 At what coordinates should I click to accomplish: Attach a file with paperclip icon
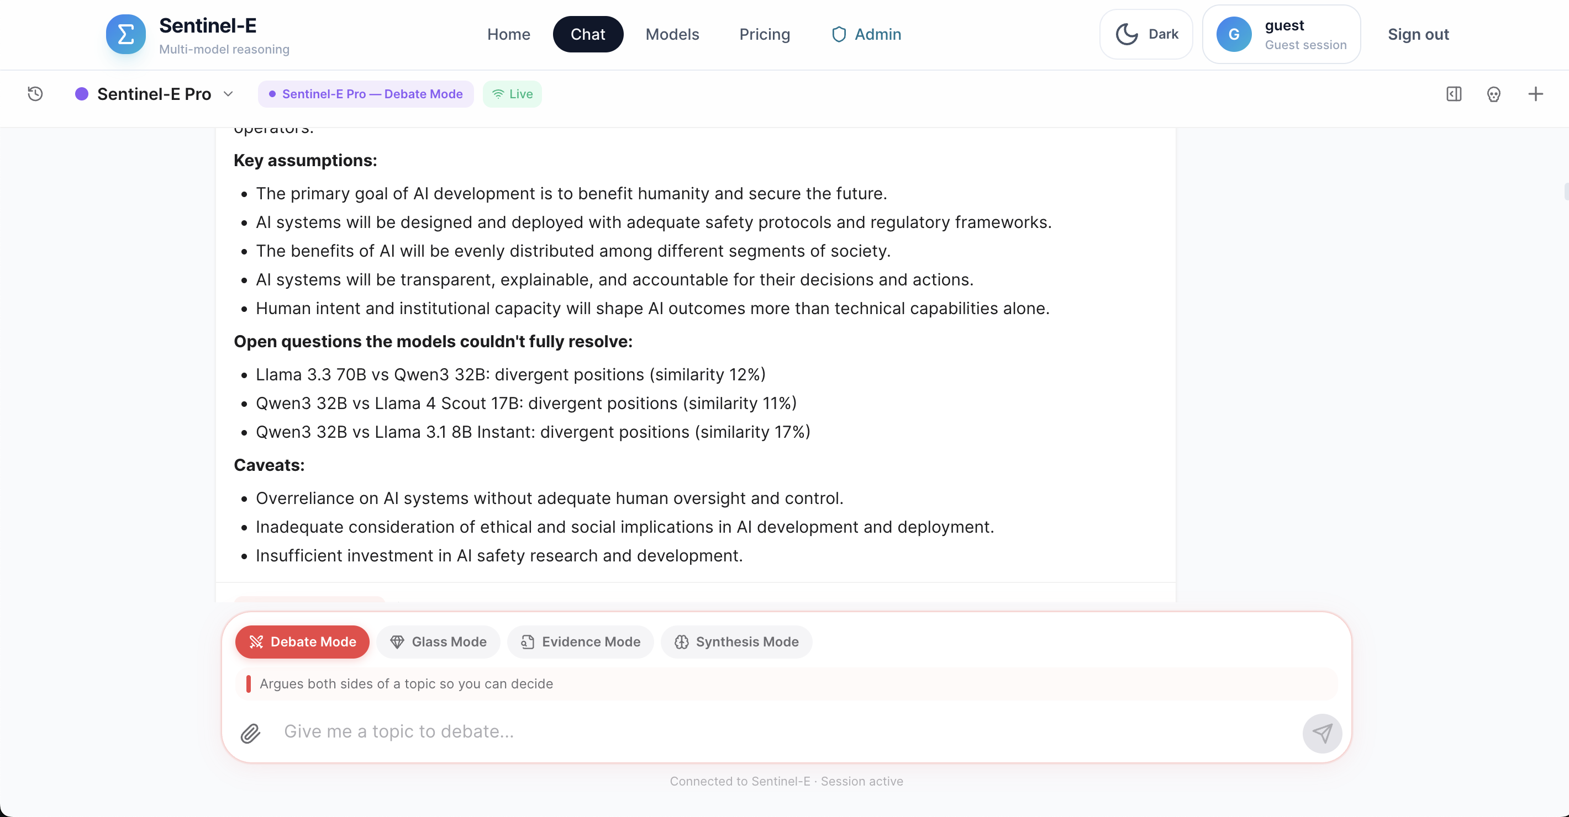coord(250,733)
